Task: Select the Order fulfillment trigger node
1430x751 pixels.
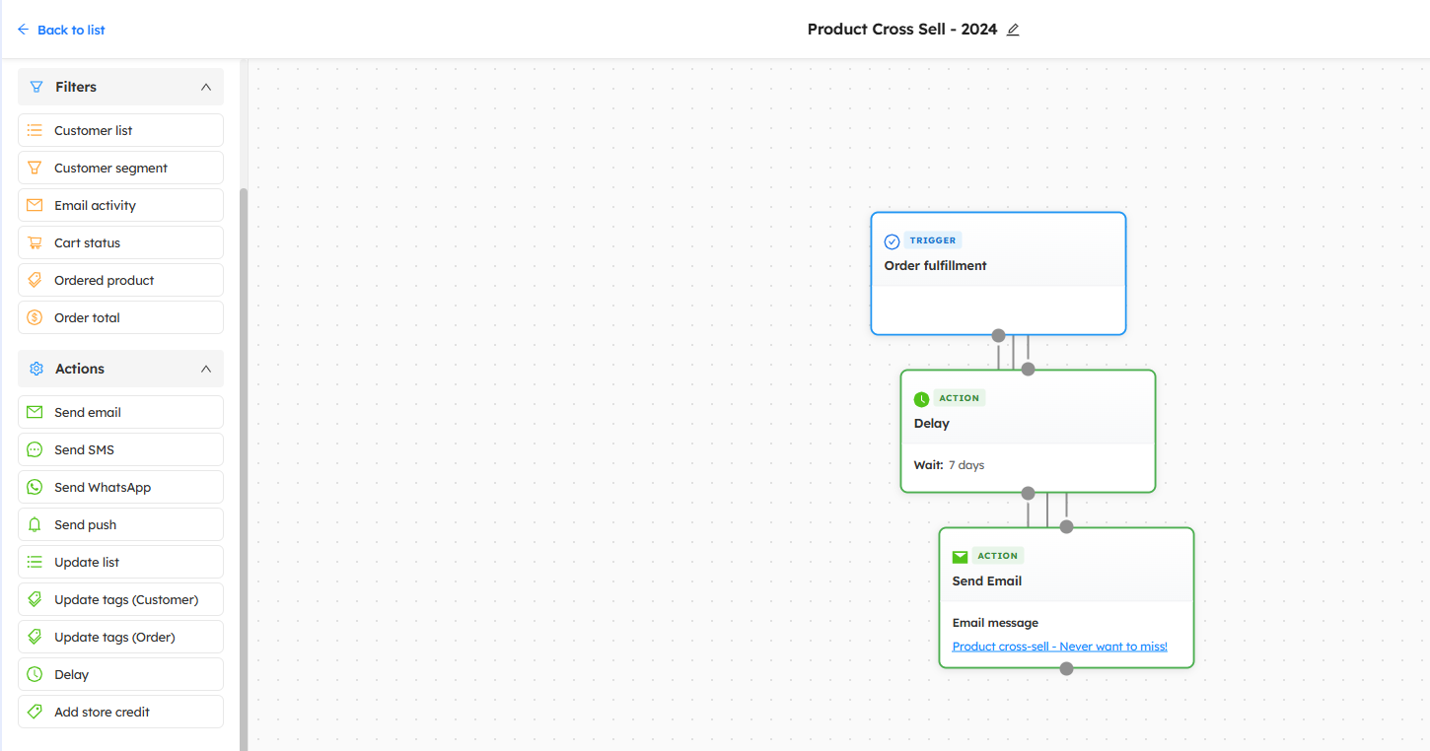Action: point(997,266)
